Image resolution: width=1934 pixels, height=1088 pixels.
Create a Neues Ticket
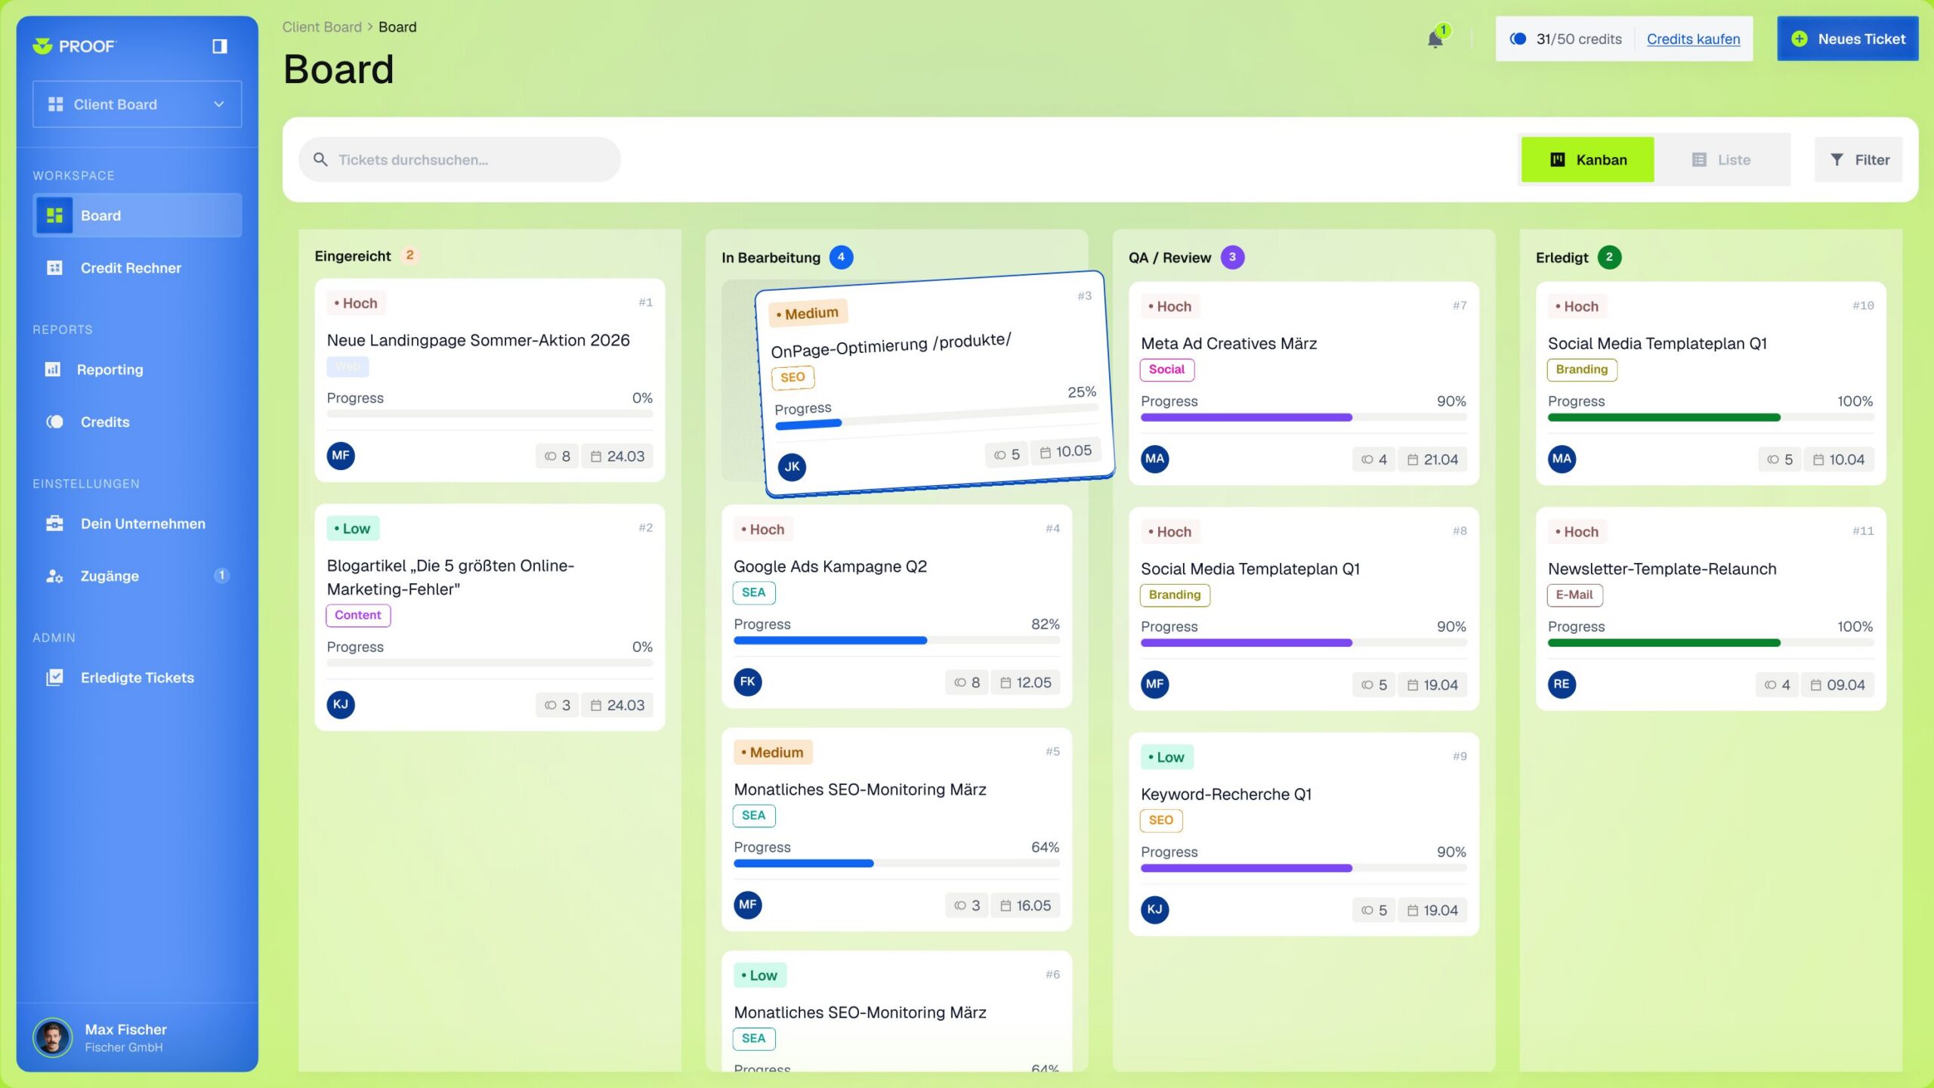pyautogui.click(x=1847, y=39)
